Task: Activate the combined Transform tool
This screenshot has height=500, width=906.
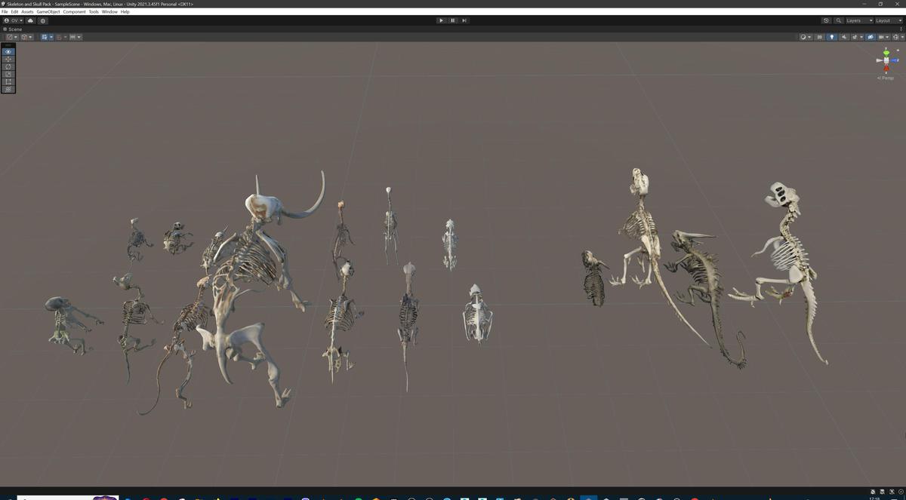Action: [8, 89]
